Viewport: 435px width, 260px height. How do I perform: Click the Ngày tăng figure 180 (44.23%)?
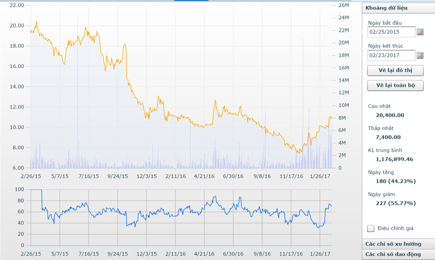click(x=390, y=181)
